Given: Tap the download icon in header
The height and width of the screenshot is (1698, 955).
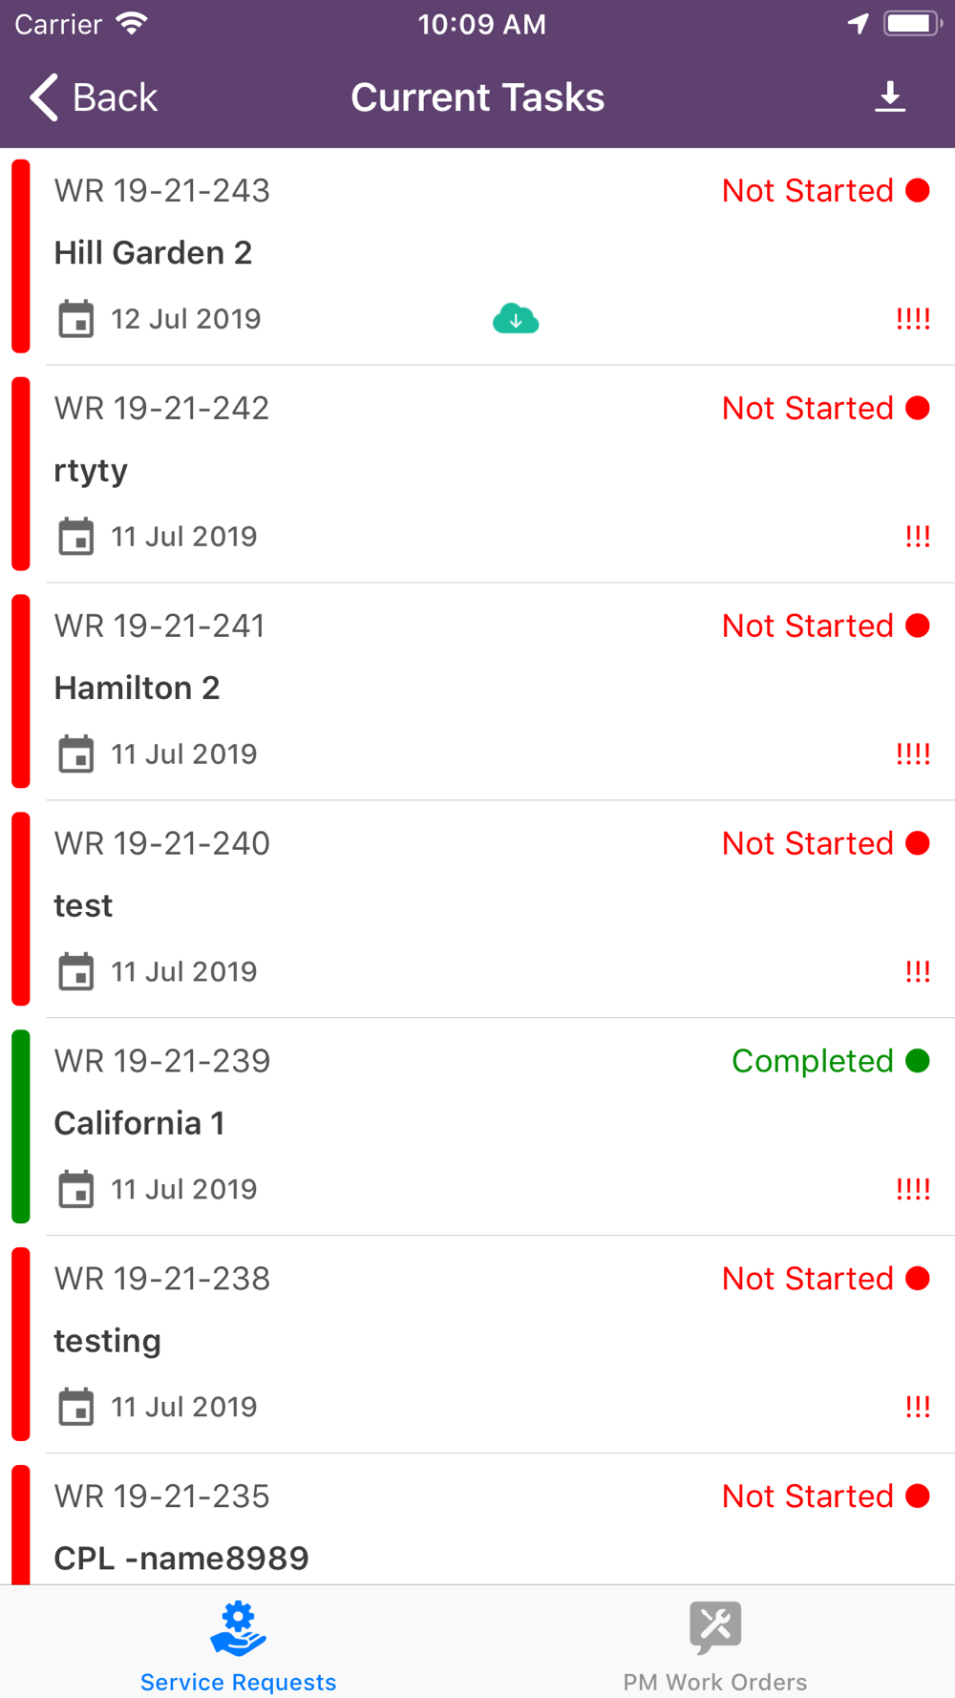Looking at the screenshot, I should (890, 97).
